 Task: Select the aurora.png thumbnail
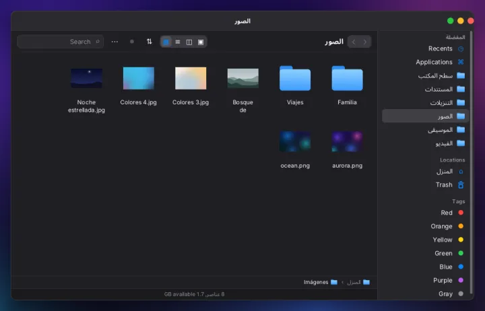[347, 141]
